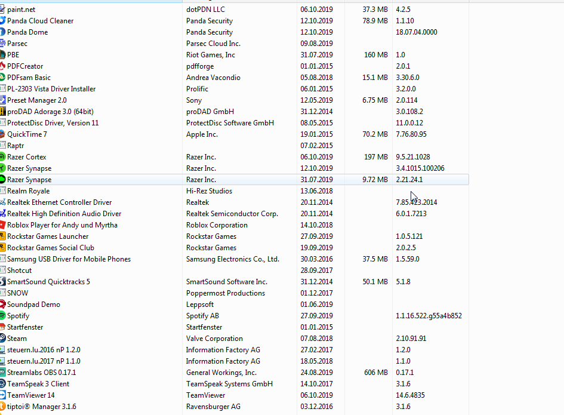564x415 pixels.
Task: Select the Realm Royale entry
Action: pyautogui.click(x=29, y=190)
